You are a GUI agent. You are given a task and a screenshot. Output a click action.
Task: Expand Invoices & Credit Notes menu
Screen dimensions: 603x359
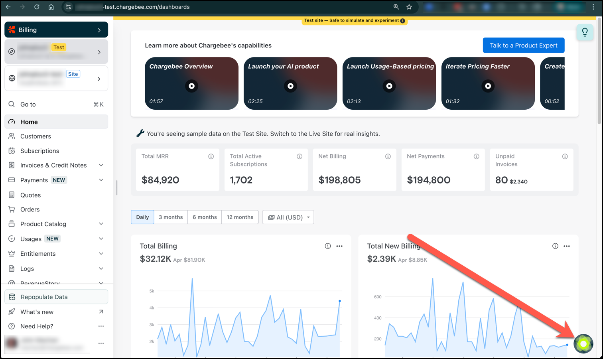coord(101,165)
